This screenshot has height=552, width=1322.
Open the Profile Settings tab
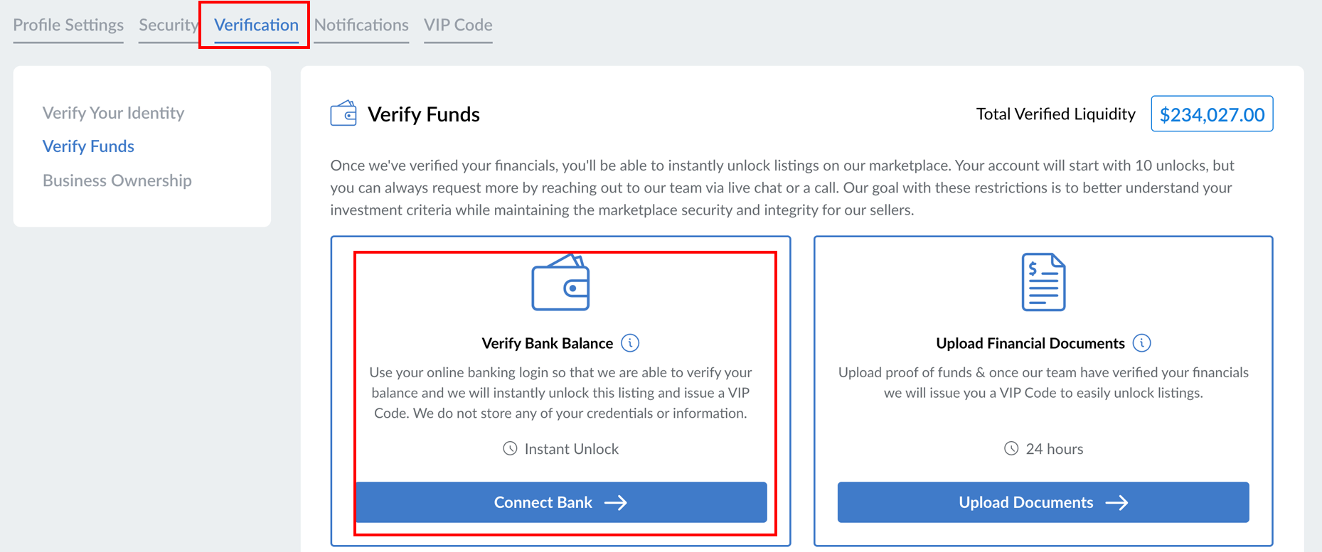coord(68,25)
